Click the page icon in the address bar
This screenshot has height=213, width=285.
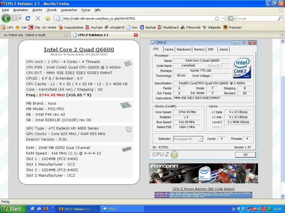click(58, 19)
